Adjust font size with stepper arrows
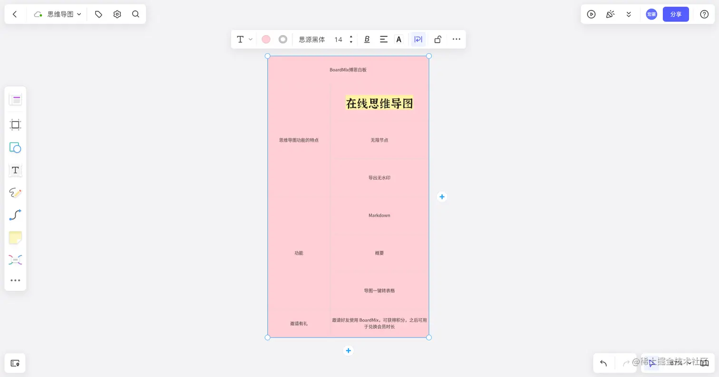Screen dimensions: 719x377 click(351, 39)
